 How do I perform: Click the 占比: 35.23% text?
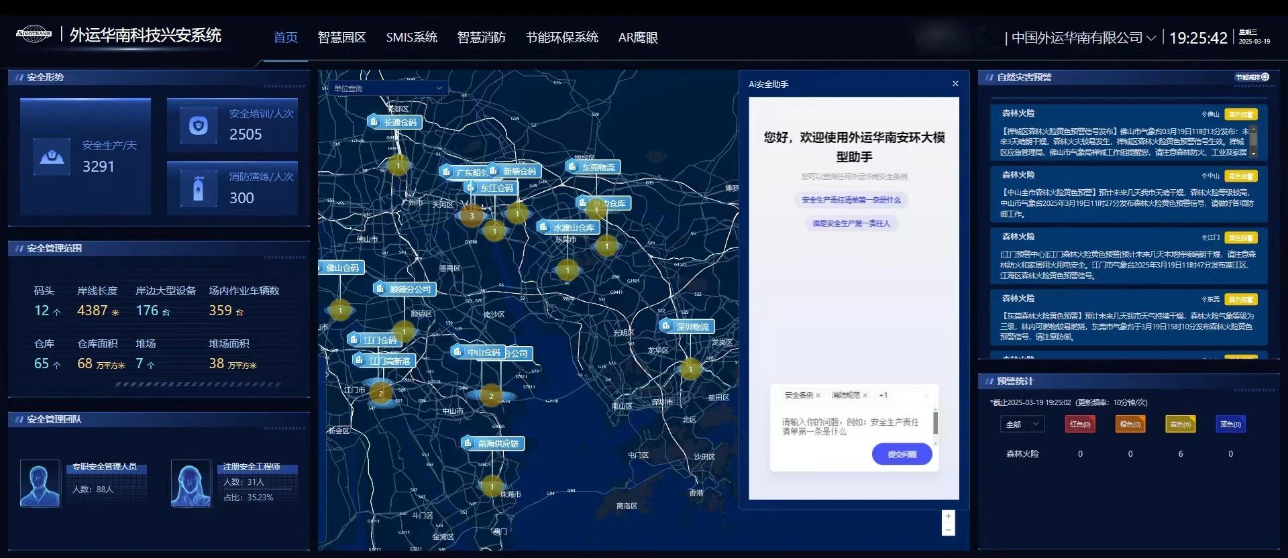pos(248,498)
